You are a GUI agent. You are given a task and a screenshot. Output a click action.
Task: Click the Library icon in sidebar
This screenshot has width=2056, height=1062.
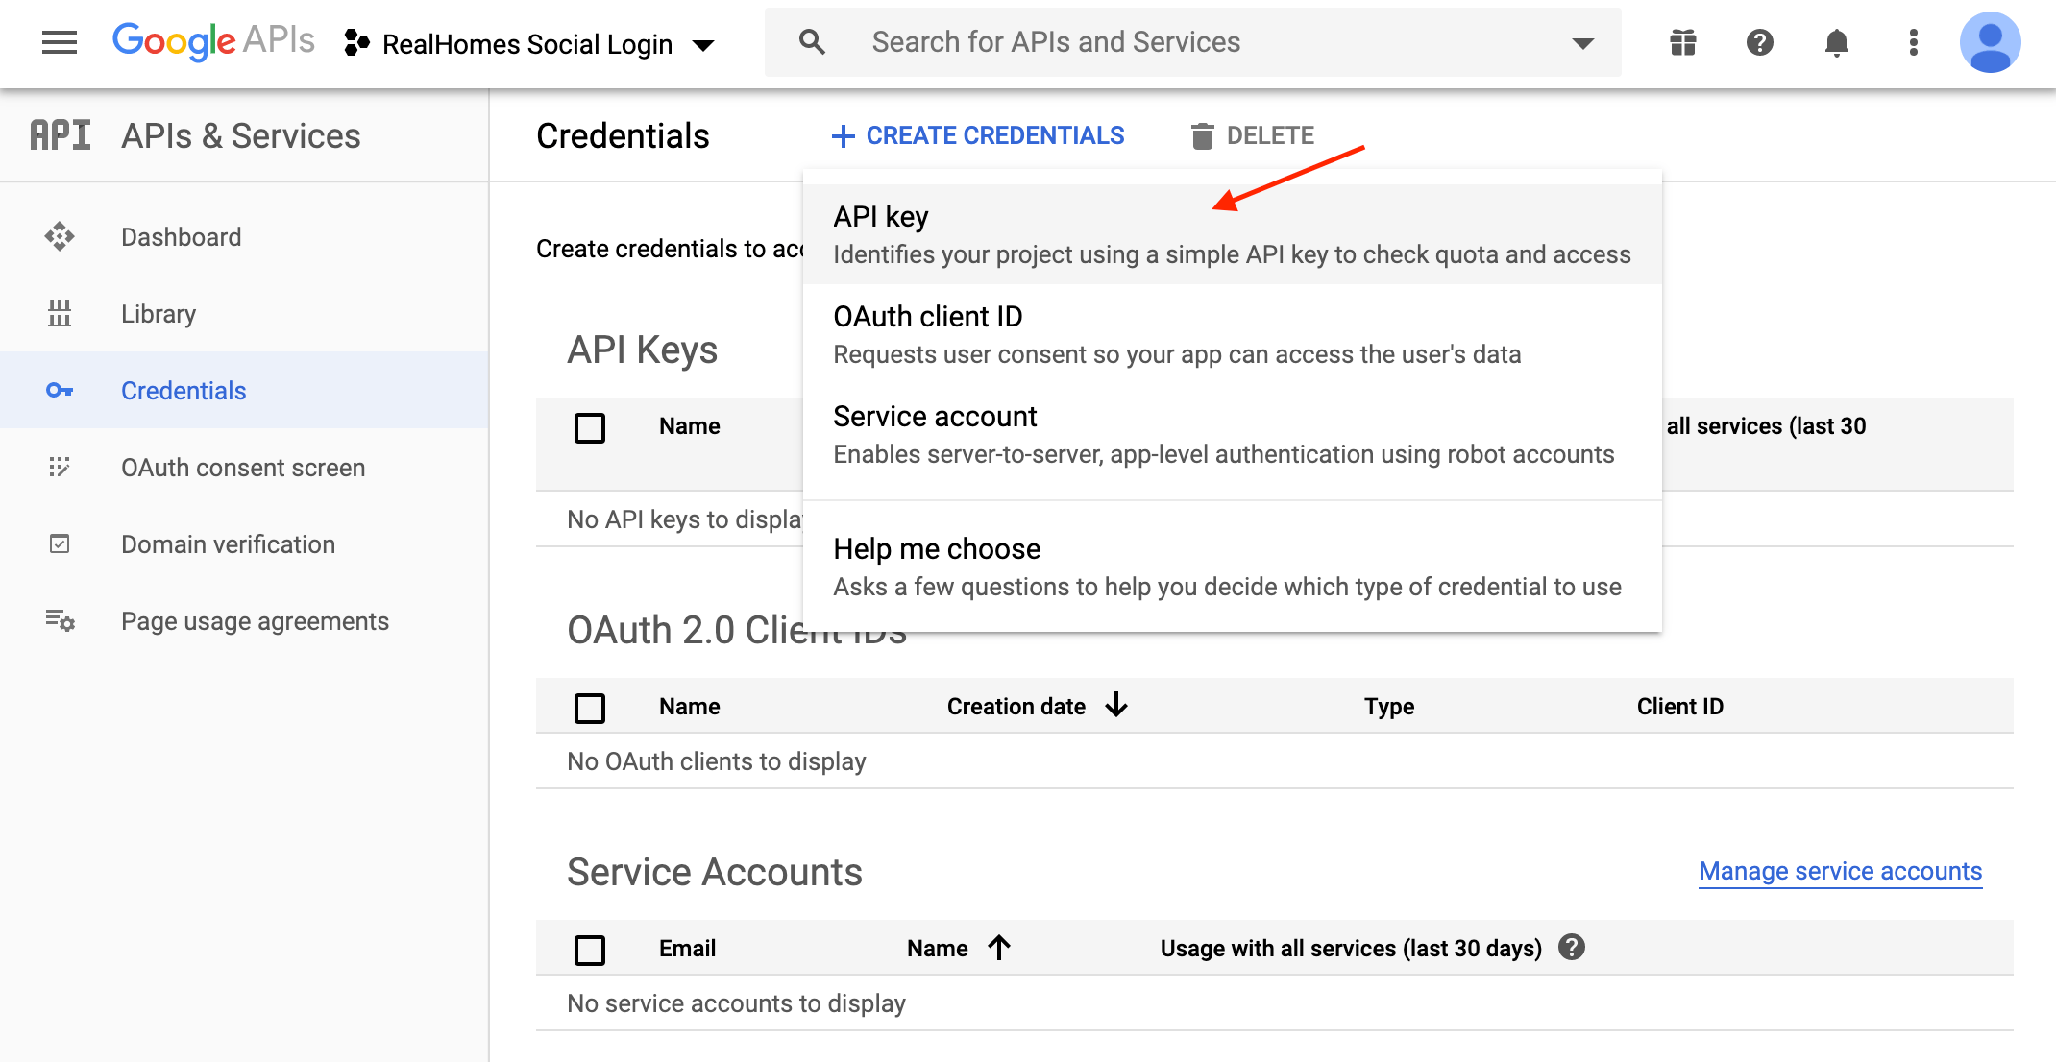(x=60, y=313)
